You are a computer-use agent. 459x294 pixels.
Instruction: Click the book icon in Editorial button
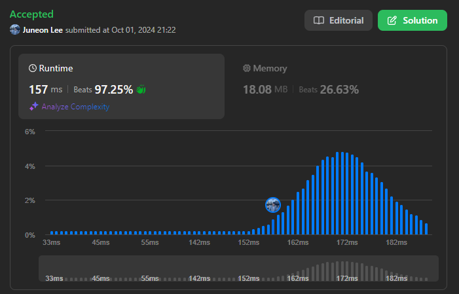(x=319, y=20)
